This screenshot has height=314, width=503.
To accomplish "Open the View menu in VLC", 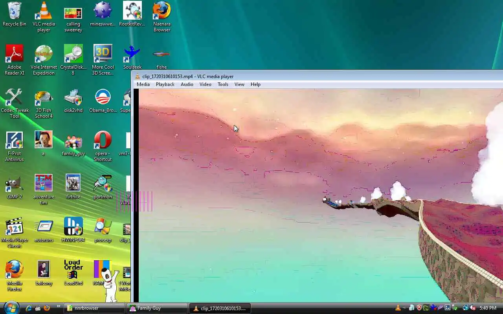I will (239, 84).
